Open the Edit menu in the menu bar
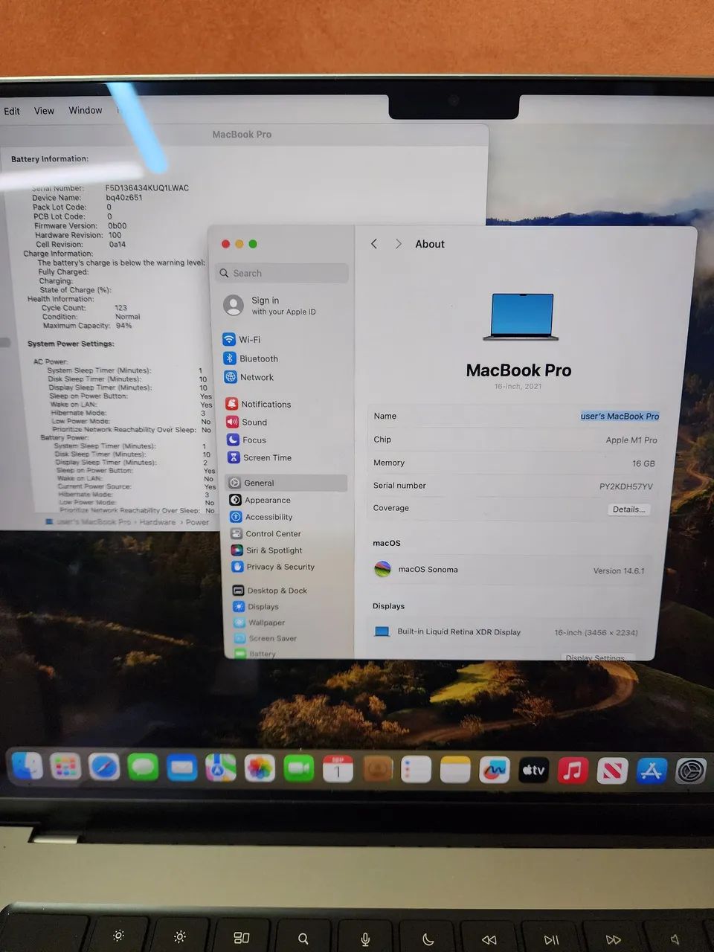Image resolution: width=714 pixels, height=952 pixels. [12, 111]
